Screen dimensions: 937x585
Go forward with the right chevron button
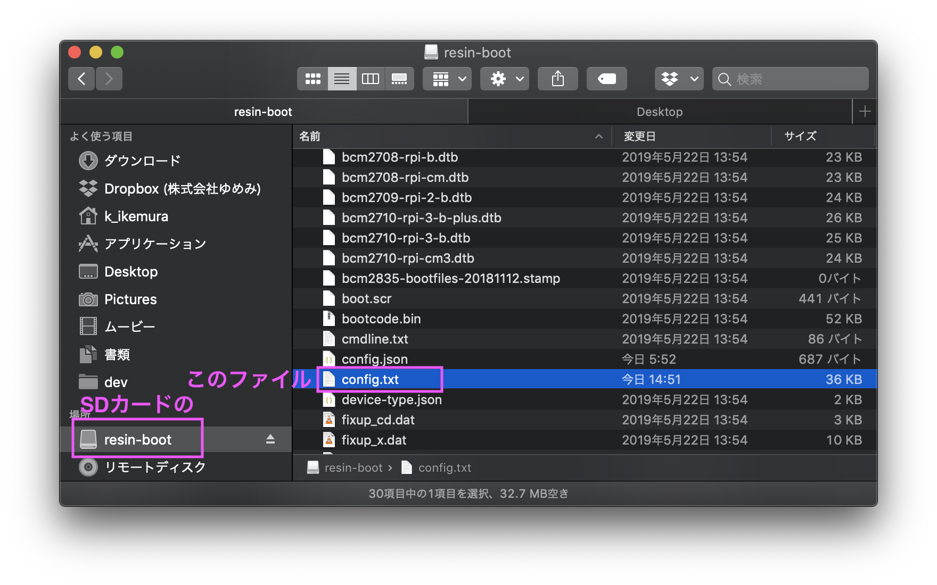tap(109, 79)
